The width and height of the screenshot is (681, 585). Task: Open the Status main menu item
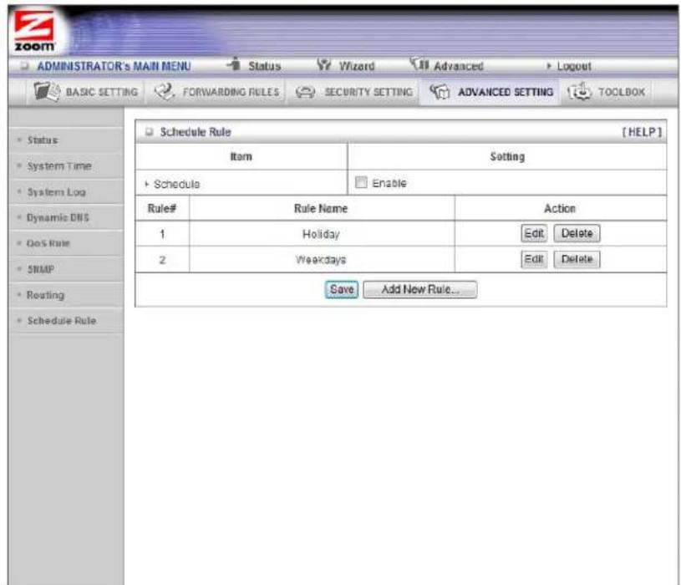[265, 66]
